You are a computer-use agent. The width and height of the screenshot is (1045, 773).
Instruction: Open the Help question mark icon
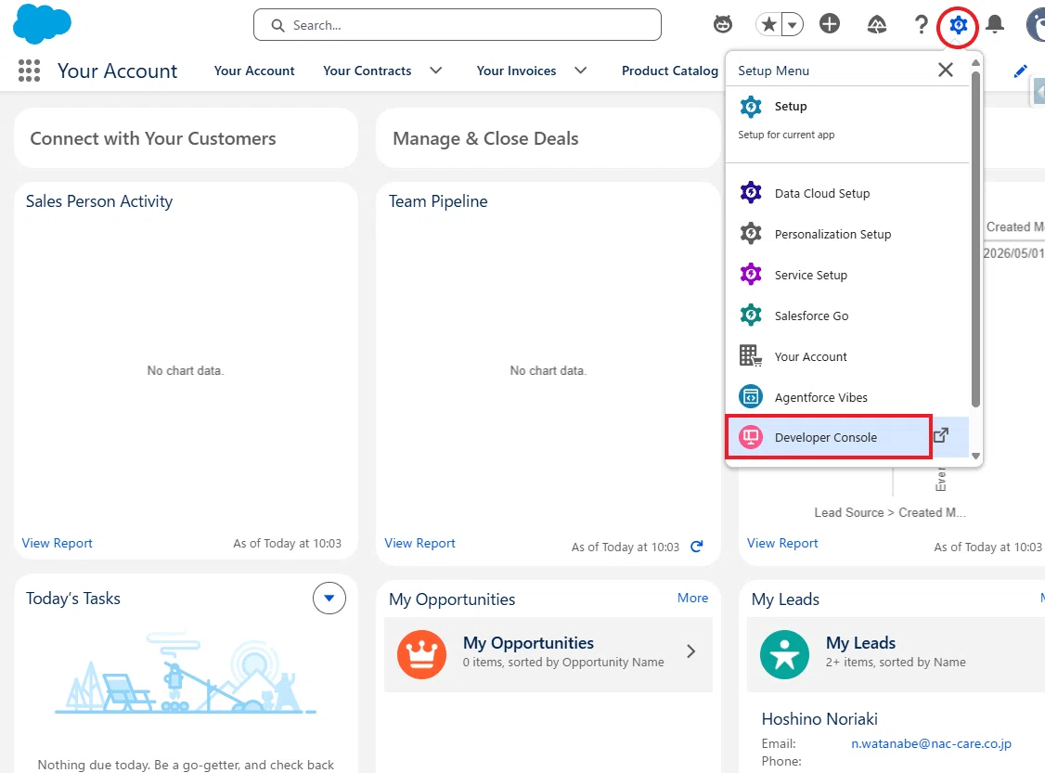(x=921, y=25)
